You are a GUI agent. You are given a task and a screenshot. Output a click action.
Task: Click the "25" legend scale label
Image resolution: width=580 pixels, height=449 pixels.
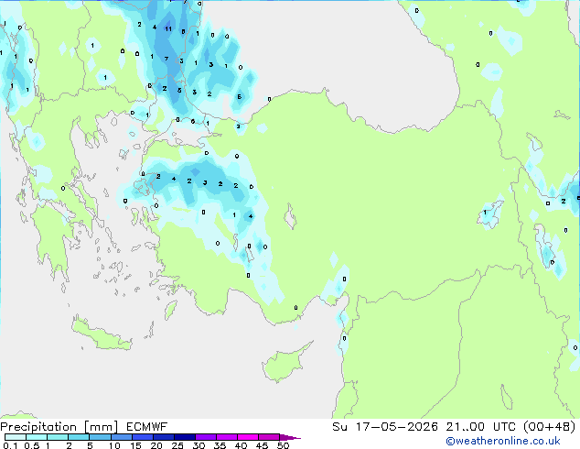pos(177,445)
